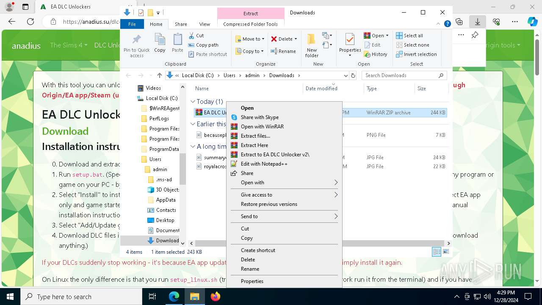Screen dimensions: 542x305
Task: Open The Sims 4 menu on anadius site
Action: (69, 45)
